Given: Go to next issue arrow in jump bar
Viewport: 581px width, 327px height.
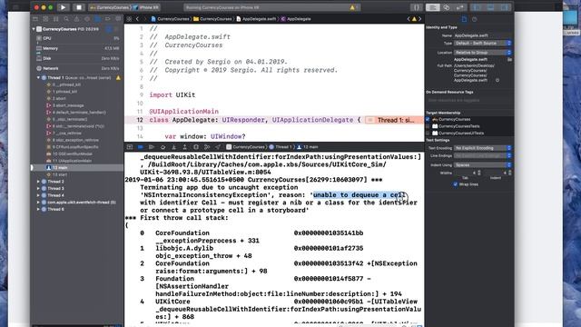Looking at the screenshot, I should 419,19.
